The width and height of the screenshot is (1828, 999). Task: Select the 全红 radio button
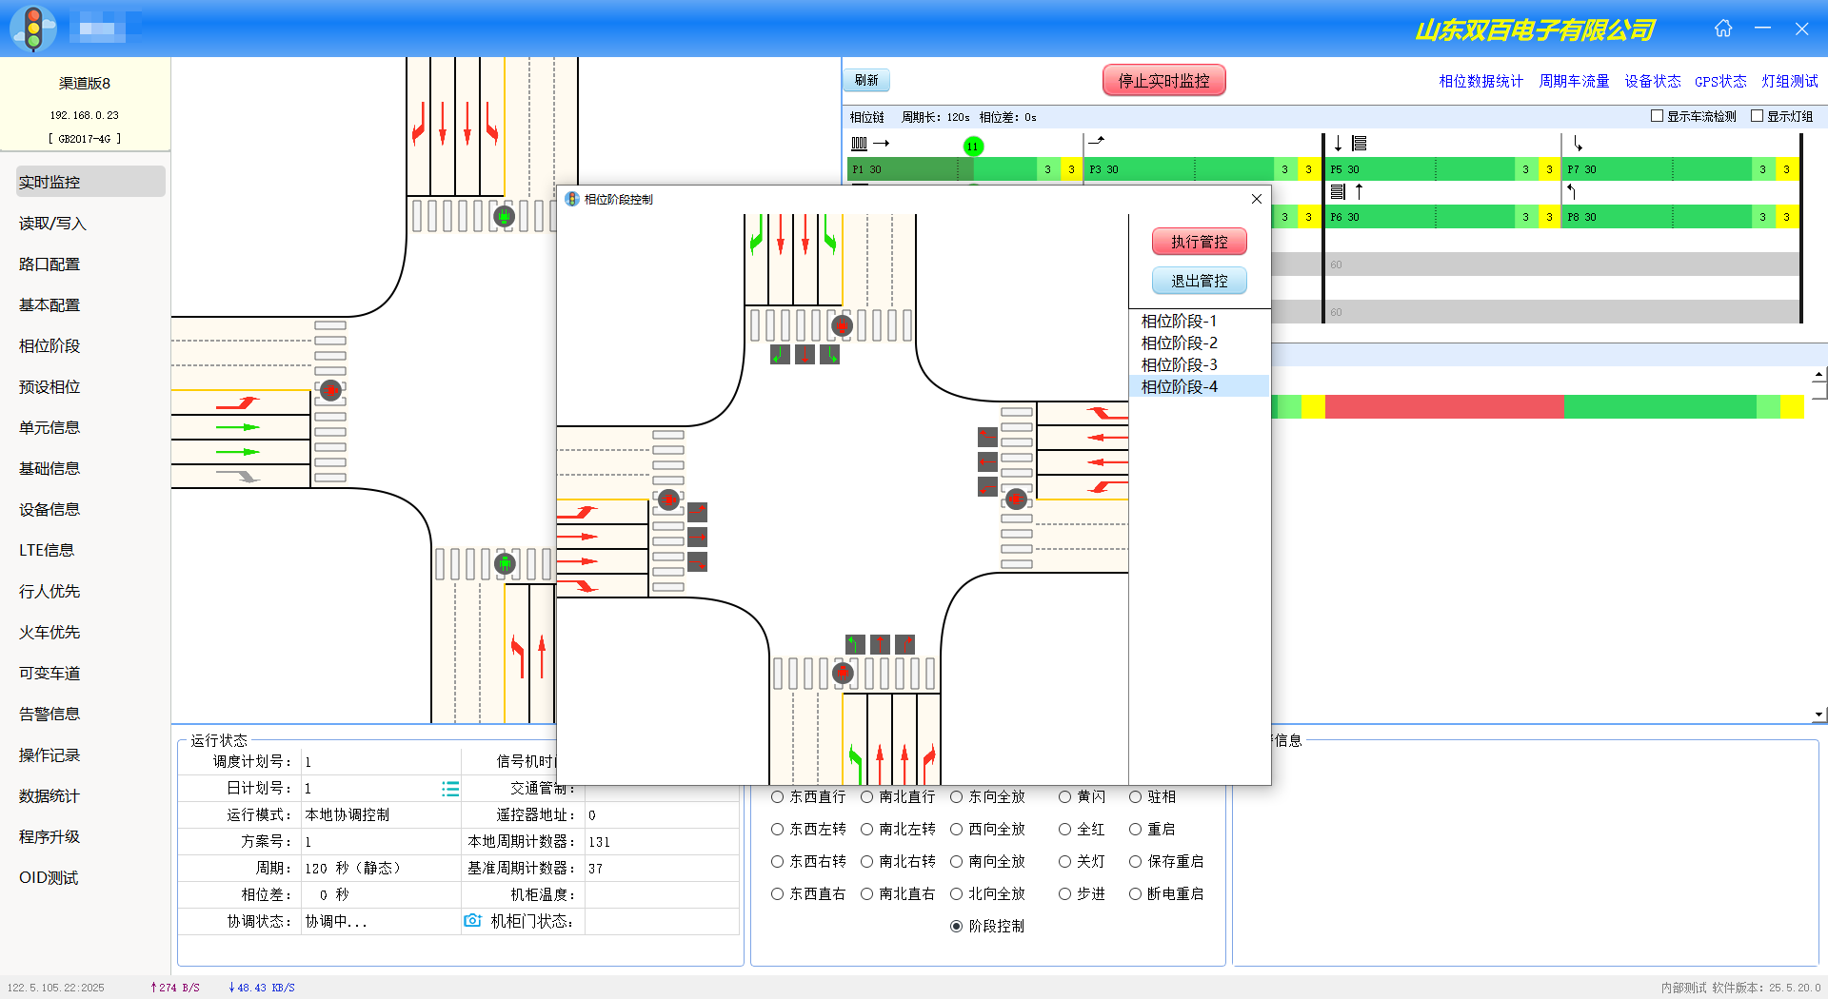tap(1064, 830)
